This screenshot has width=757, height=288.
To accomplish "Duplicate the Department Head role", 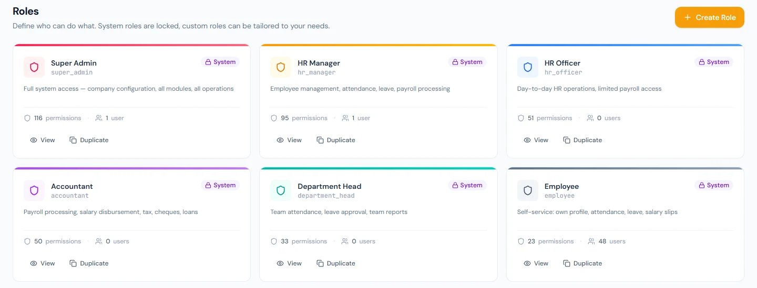I will click(336, 263).
